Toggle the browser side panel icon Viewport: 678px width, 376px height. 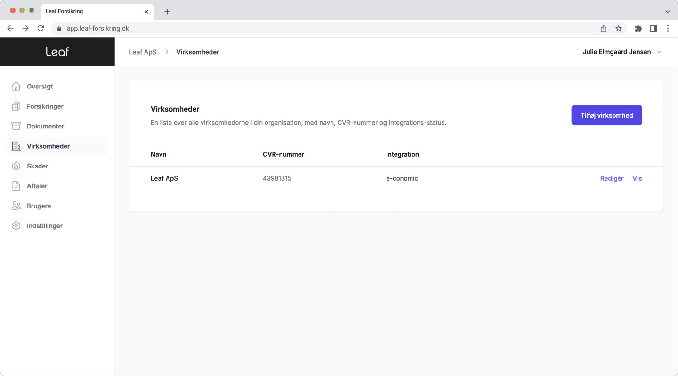[654, 28]
